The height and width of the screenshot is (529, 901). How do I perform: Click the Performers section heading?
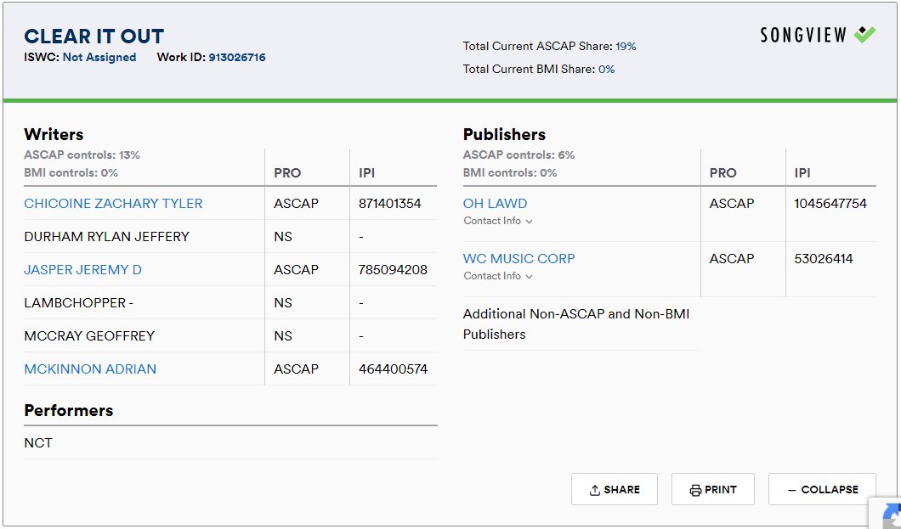pos(69,411)
